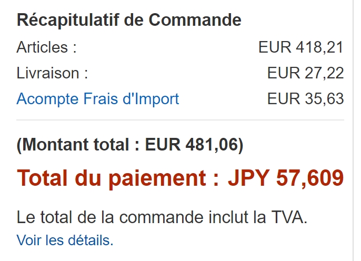Viewport: 361px width, 261px height.
Task: Click the EUR code beside 27,22
Action: (x=283, y=73)
